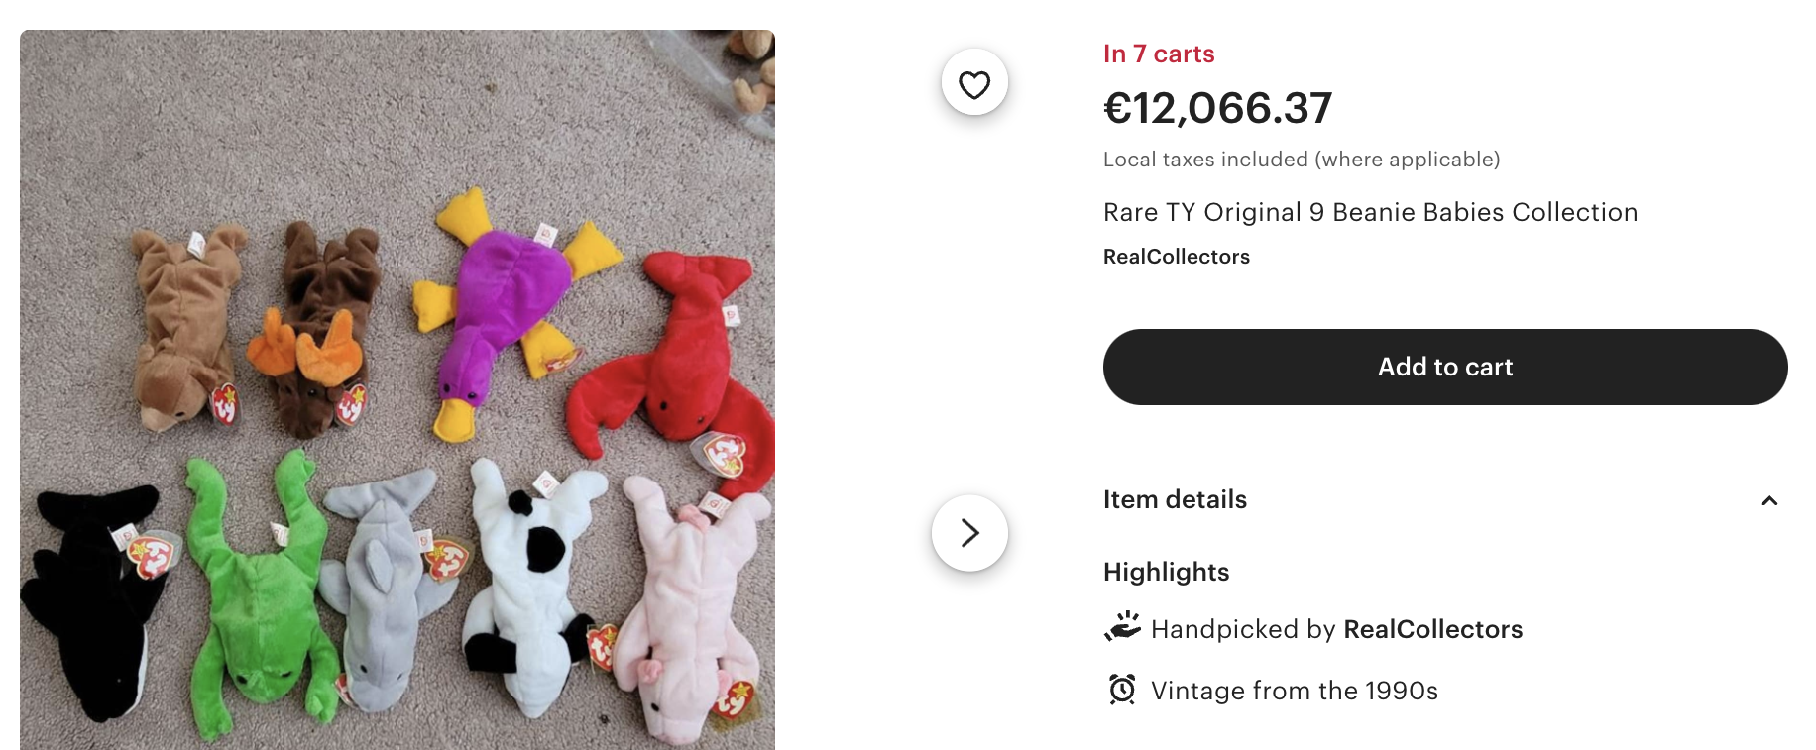Click the chevron next to Item details
This screenshot has height=750, width=1816.
1770,500
